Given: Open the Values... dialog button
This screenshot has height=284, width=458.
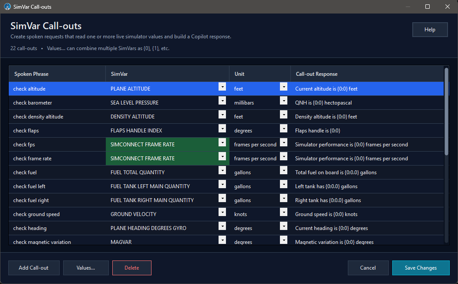Looking at the screenshot, I should click(86, 268).
